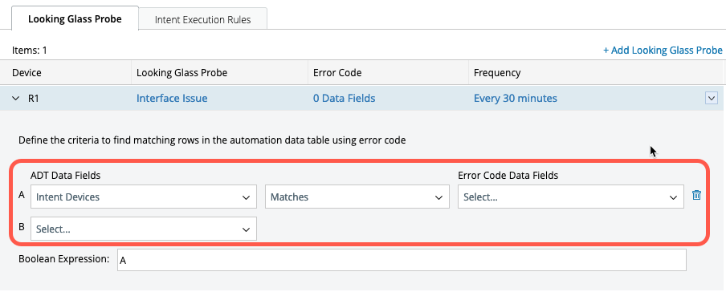Click the Add Looking Glass Probe link
726x292 pixels.
(x=663, y=50)
